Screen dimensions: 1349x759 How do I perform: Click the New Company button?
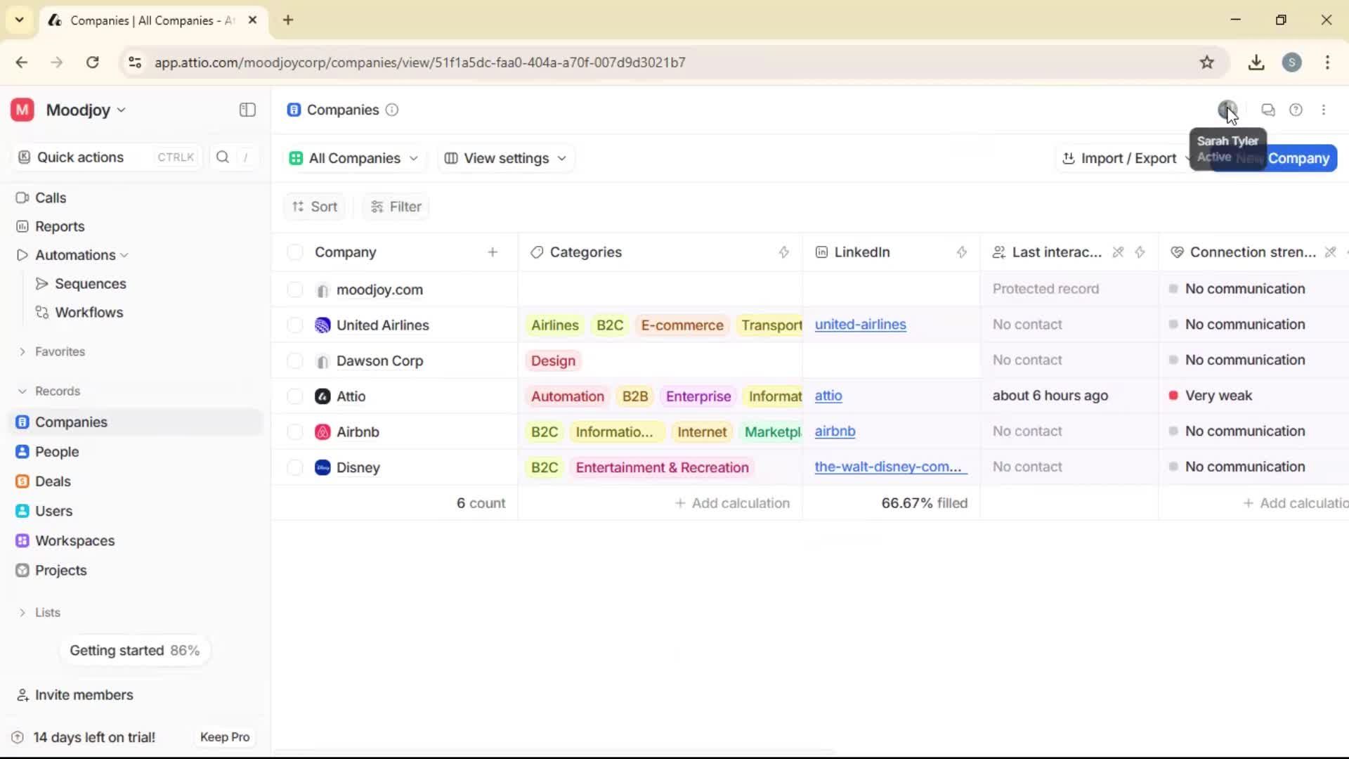[x=1300, y=158]
